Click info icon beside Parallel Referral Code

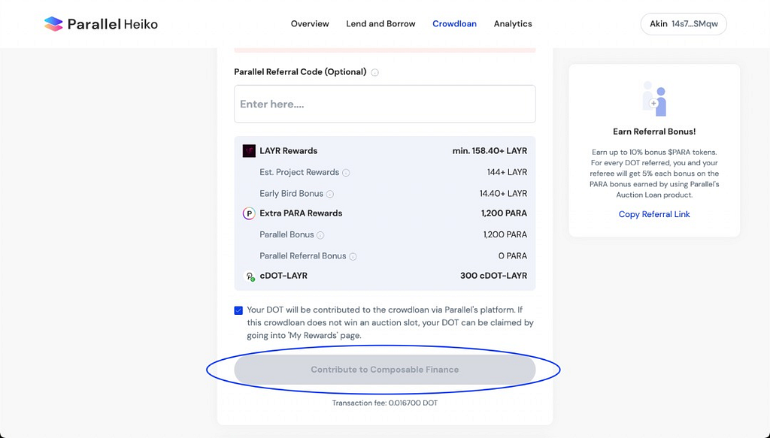coord(375,73)
